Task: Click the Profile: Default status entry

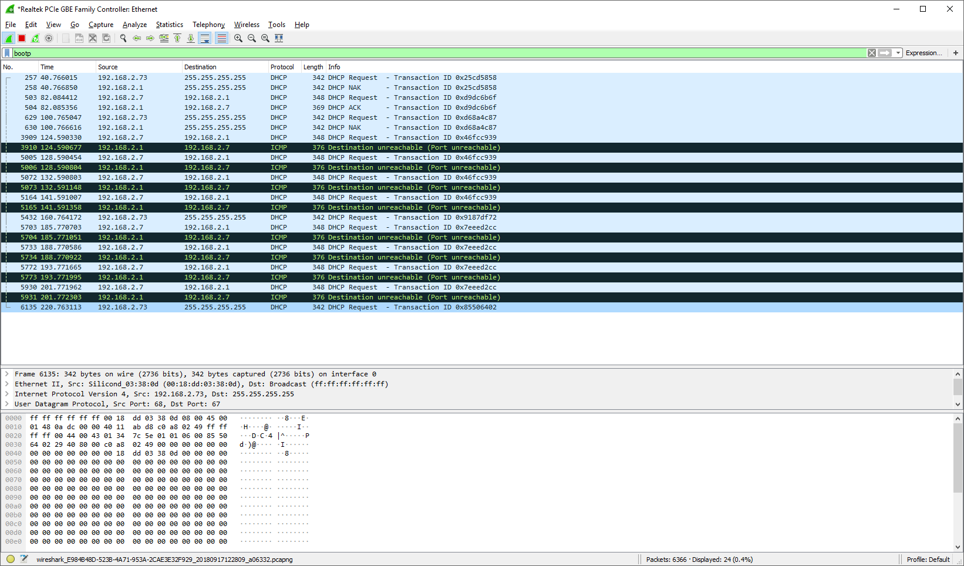Action: point(928,560)
